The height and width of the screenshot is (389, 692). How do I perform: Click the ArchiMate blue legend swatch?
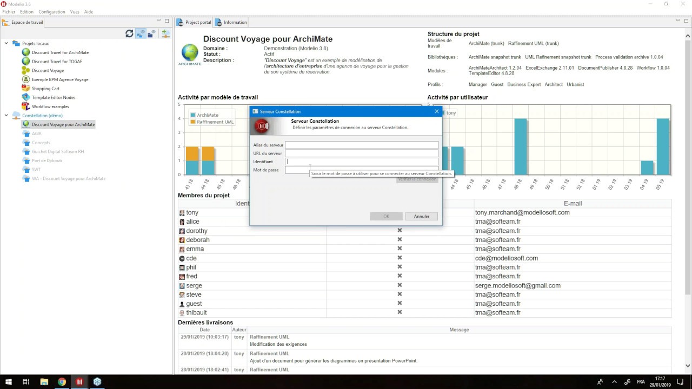tap(193, 115)
